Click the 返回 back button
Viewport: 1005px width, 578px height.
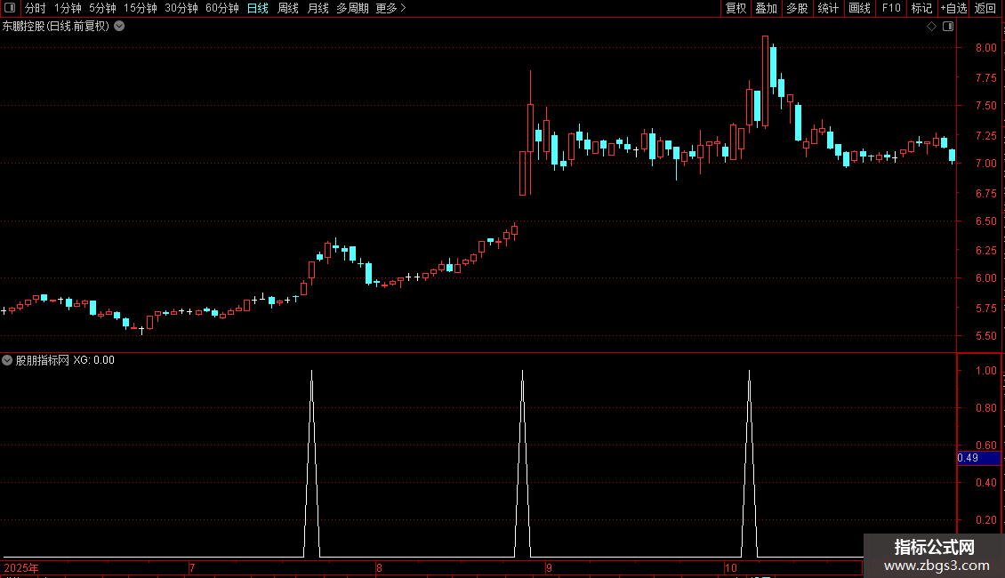coord(985,8)
